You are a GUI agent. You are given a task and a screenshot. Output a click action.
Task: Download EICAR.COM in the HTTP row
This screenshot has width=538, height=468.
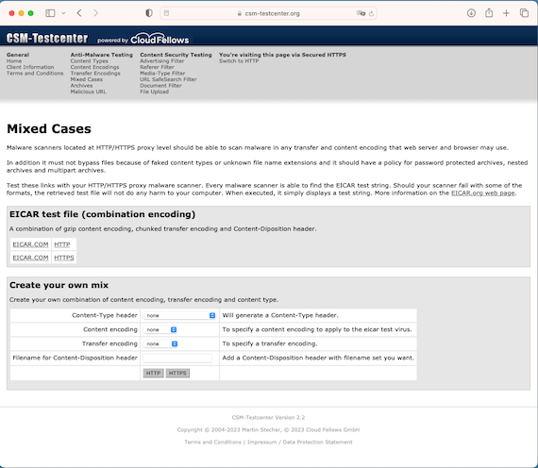(30, 244)
